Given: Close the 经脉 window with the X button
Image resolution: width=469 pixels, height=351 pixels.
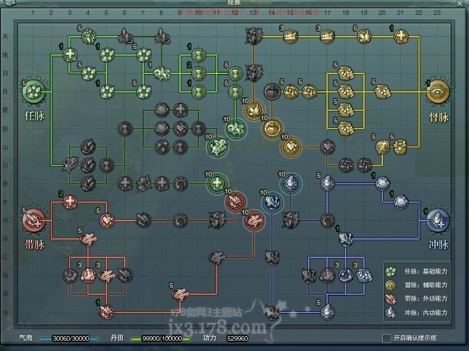Looking at the screenshot, I should pyautogui.click(x=459, y=3).
